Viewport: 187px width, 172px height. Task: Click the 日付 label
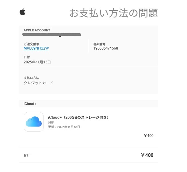(27, 57)
